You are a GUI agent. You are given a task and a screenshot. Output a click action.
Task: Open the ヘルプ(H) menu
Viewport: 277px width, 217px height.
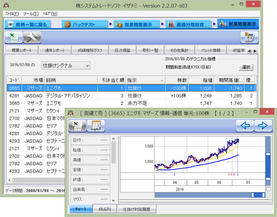coord(50,14)
